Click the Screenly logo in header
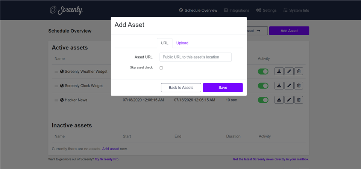Screen dimensions: 361x169 66,10
